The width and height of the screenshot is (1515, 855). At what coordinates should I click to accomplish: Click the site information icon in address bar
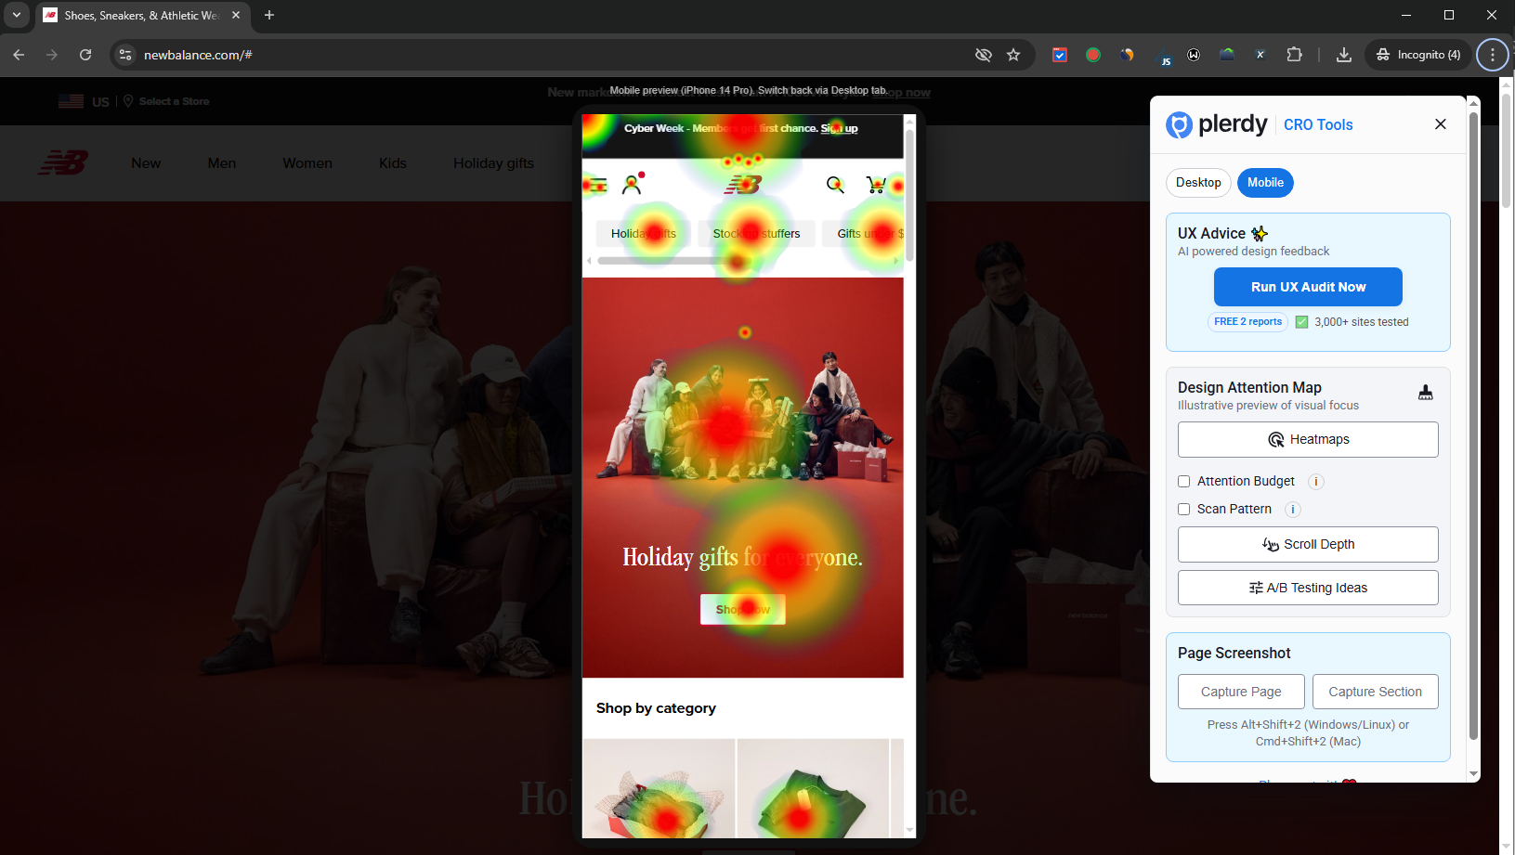pyautogui.click(x=125, y=55)
